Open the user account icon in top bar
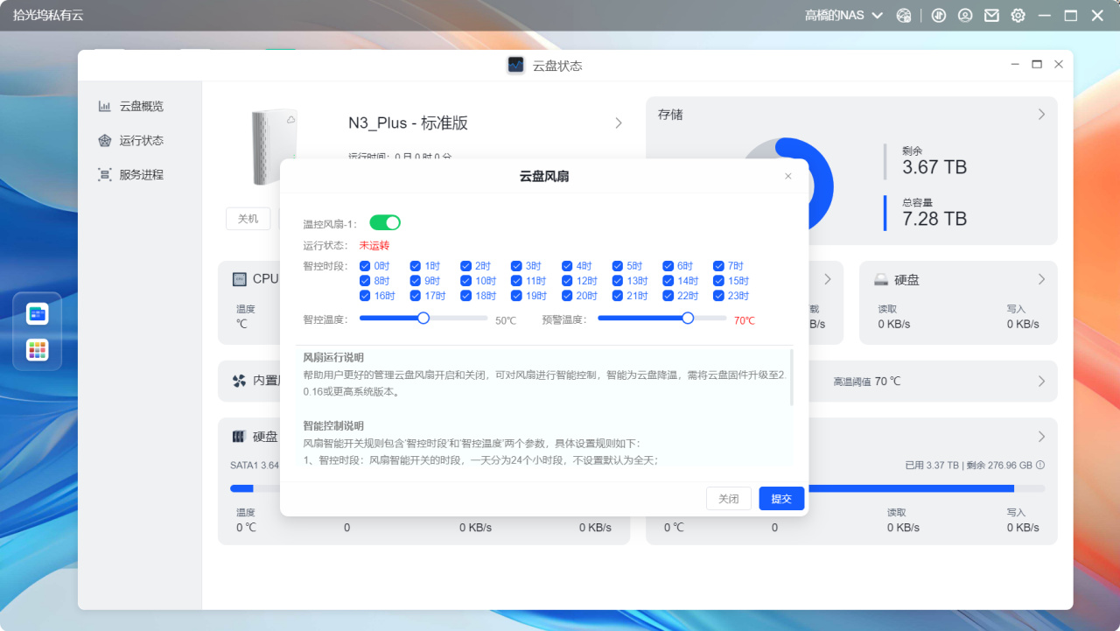Image resolution: width=1120 pixels, height=631 pixels. tap(965, 16)
